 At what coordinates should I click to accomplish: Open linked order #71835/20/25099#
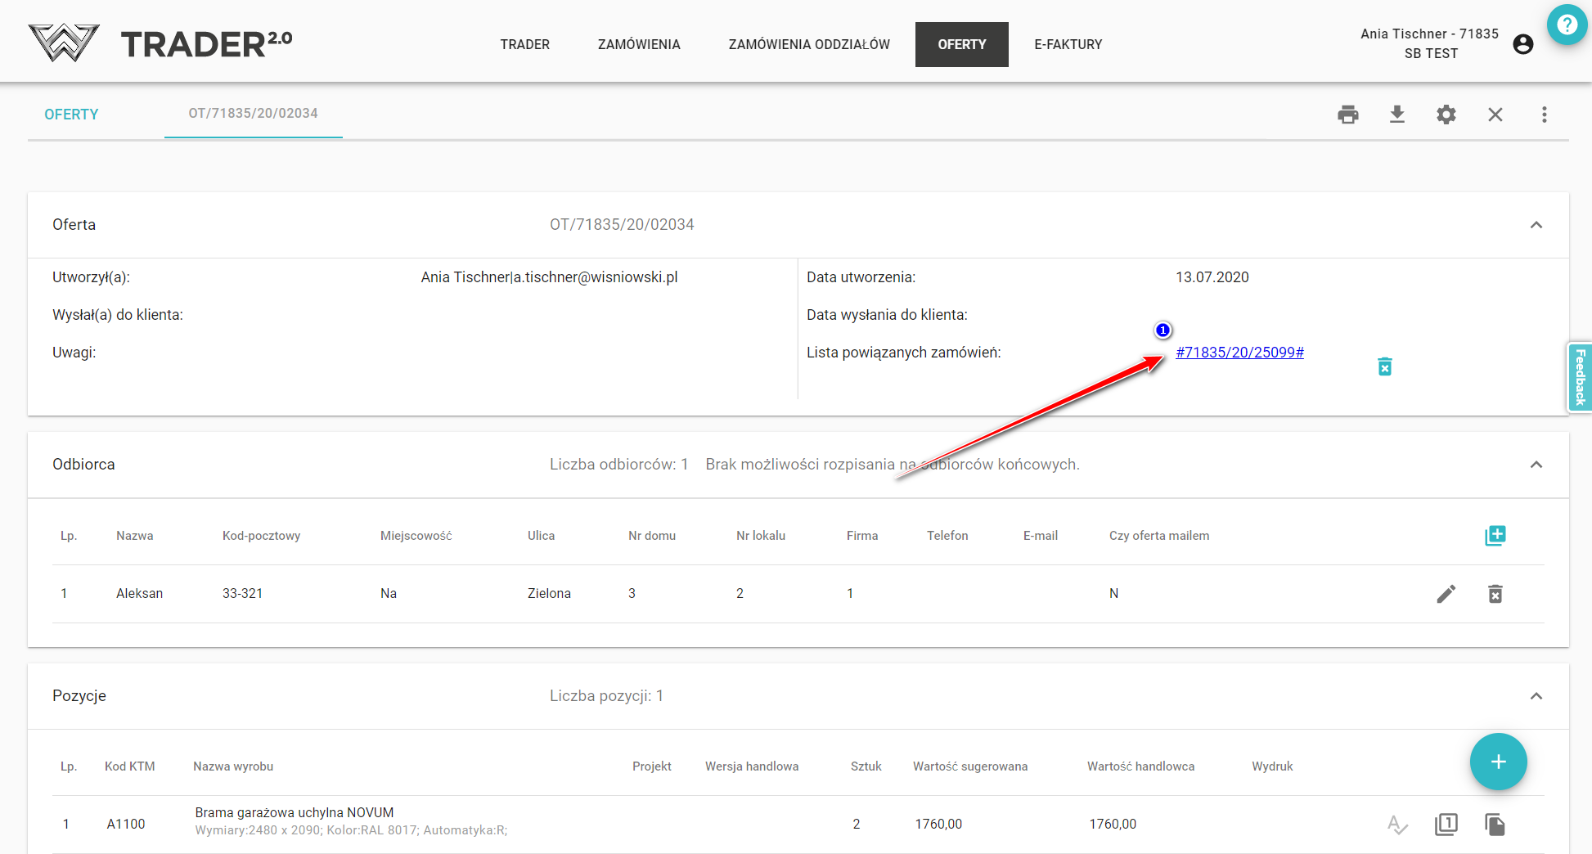(1239, 353)
